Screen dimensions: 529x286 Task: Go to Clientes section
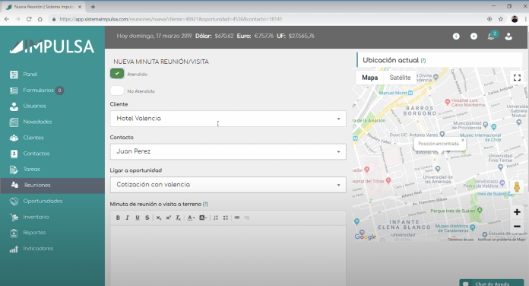52,138
